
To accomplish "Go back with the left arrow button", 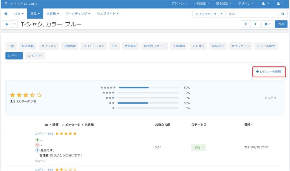I will [x=7, y=24].
